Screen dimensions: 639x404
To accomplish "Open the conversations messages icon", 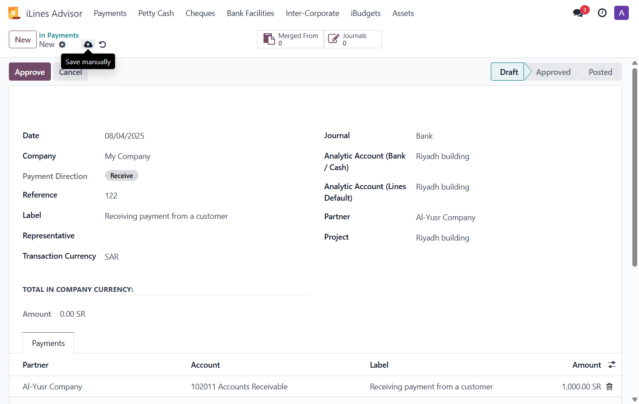I will pos(578,13).
